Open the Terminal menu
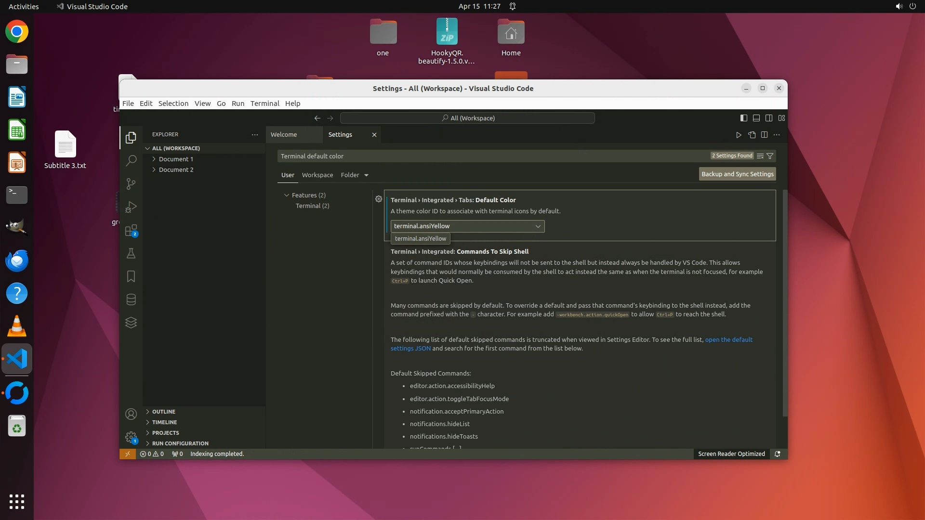 [x=264, y=104]
